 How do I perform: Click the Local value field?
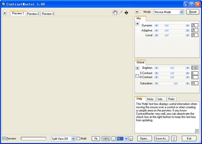195,35
